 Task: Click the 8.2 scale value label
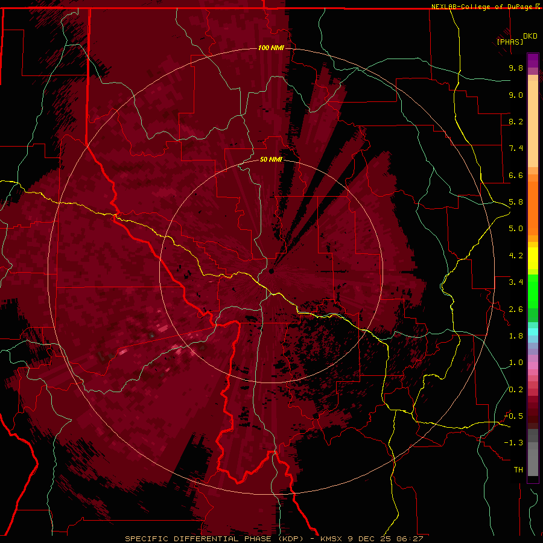click(516, 121)
